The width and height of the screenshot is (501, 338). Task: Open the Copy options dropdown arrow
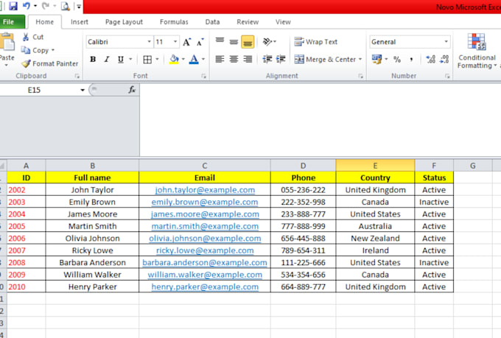click(53, 50)
